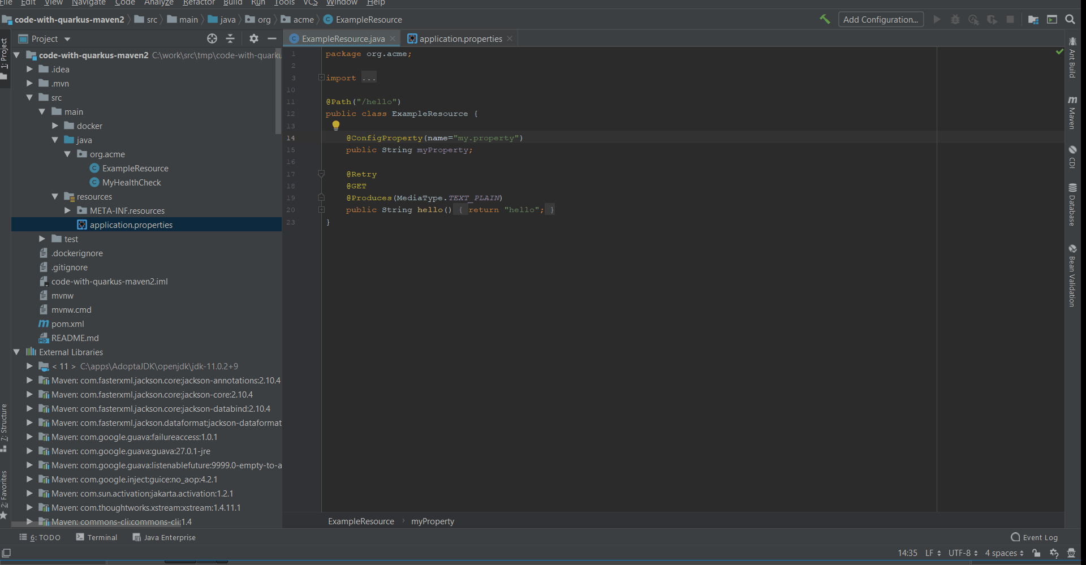Open the Bean Validation panel

click(1074, 274)
